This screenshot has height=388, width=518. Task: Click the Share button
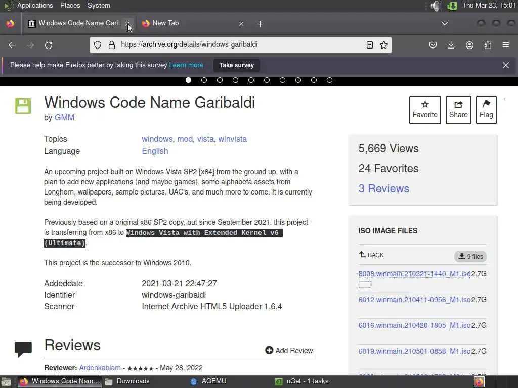click(x=458, y=110)
